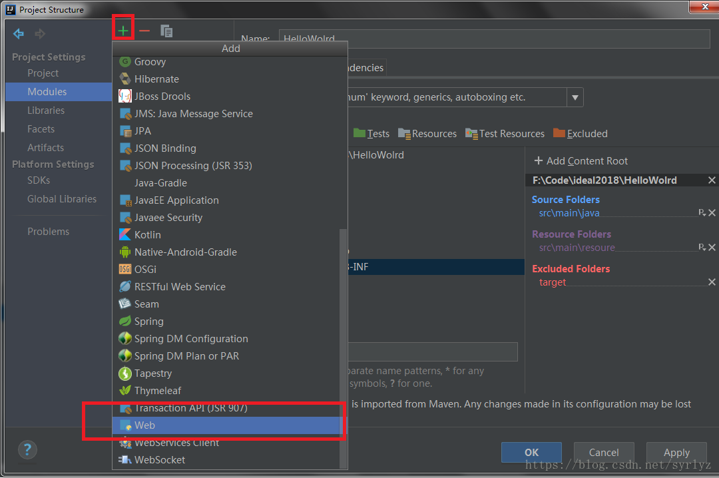The height and width of the screenshot is (478, 719).
Task: Mark folder as Resources
Action: click(427, 134)
